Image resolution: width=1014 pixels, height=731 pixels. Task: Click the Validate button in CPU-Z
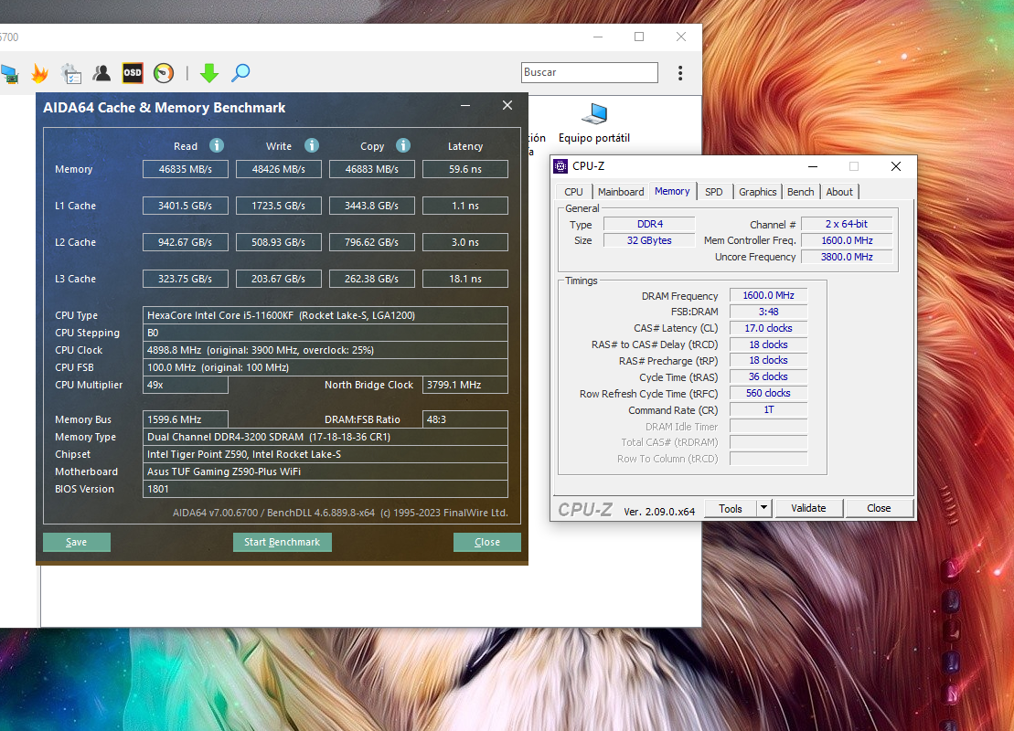(x=808, y=509)
